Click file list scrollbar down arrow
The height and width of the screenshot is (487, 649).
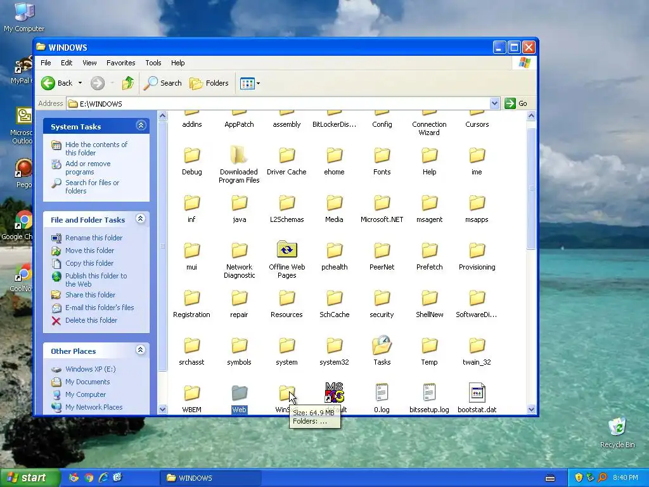pyautogui.click(x=532, y=409)
